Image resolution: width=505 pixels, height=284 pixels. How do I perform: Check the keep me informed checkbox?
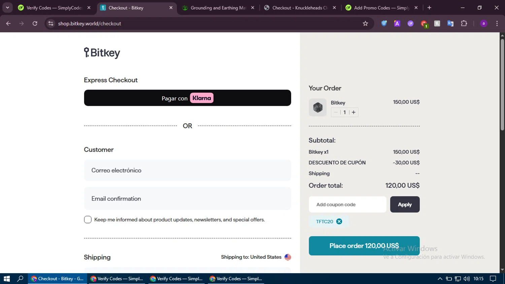pyautogui.click(x=88, y=220)
